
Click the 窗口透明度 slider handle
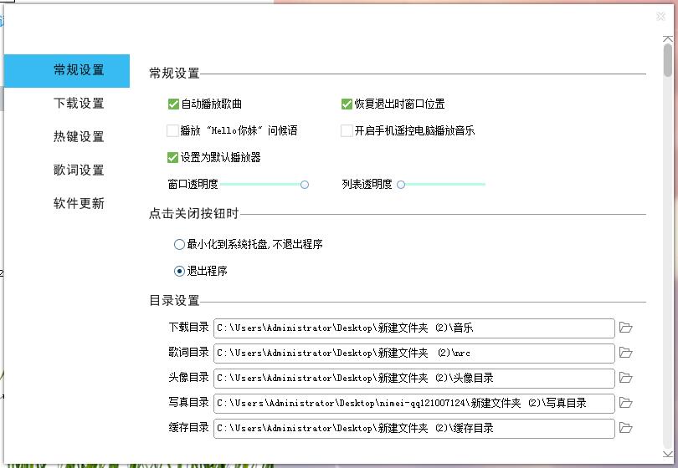(x=305, y=184)
